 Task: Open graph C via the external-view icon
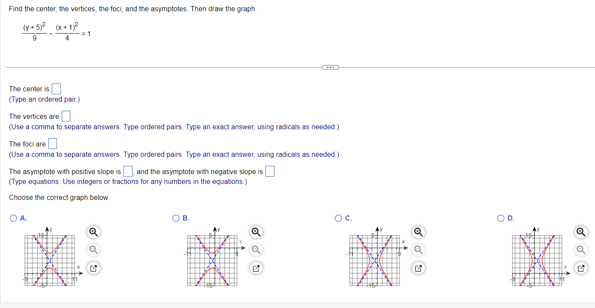coord(418,268)
